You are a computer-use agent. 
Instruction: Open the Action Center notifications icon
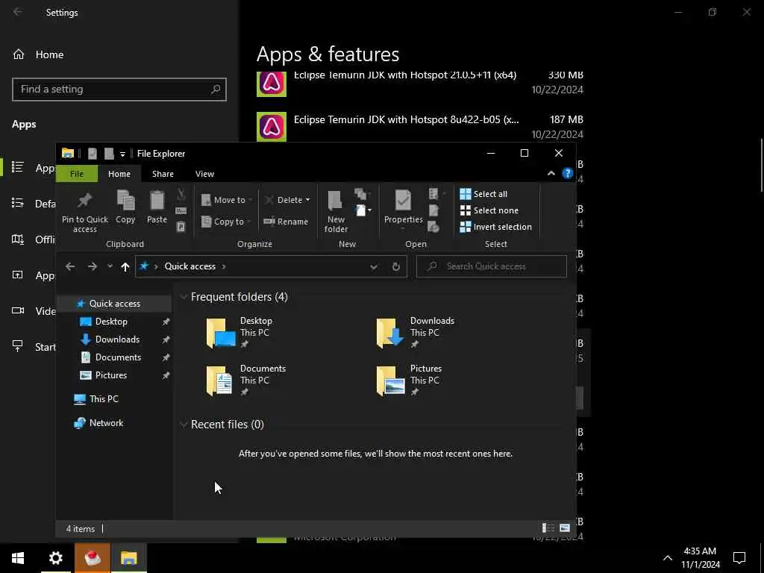click(x=739, y=558)
